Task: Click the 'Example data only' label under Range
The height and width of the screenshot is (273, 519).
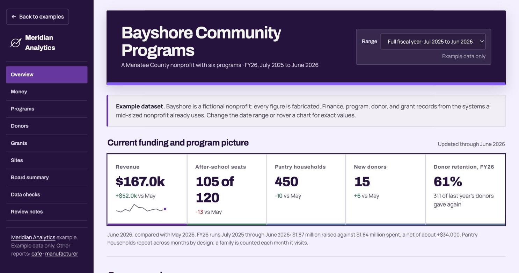Action: point(463,56)
